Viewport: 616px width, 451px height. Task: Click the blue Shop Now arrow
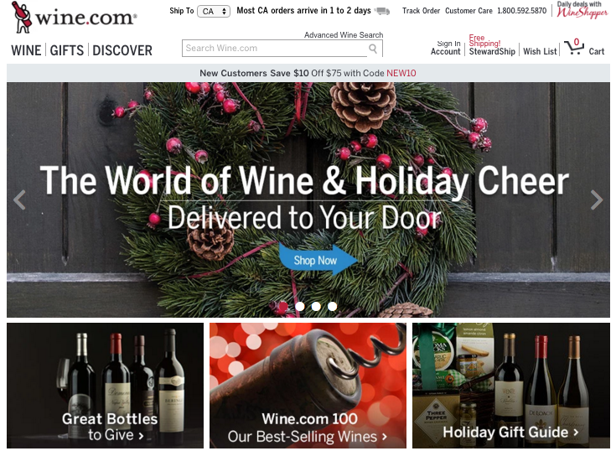[318, 260]
